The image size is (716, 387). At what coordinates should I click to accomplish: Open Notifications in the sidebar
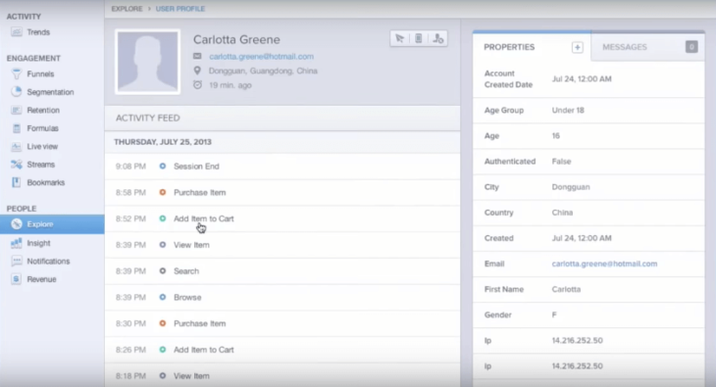[48, 261]
